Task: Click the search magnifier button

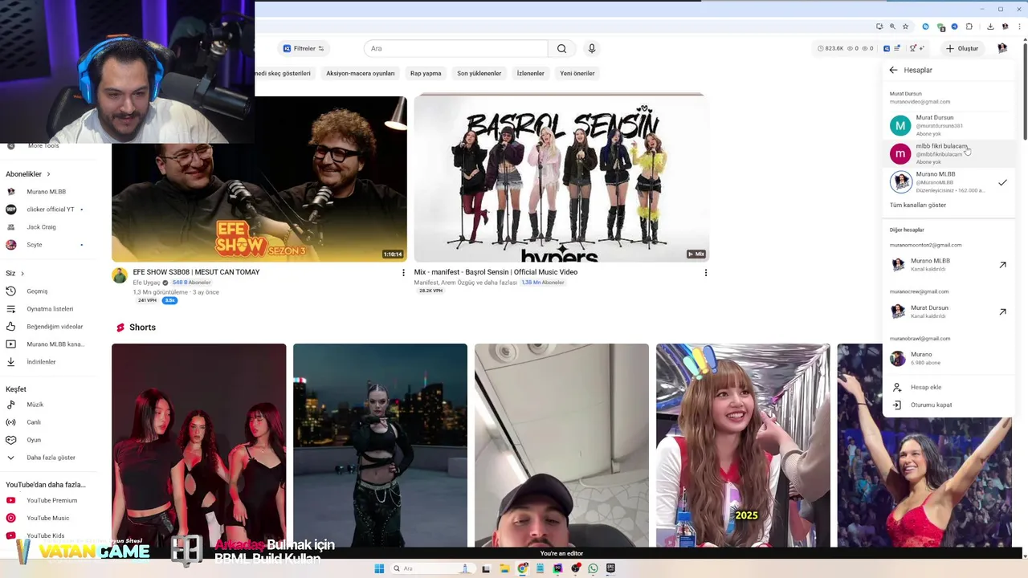Action: coord(561,48)
